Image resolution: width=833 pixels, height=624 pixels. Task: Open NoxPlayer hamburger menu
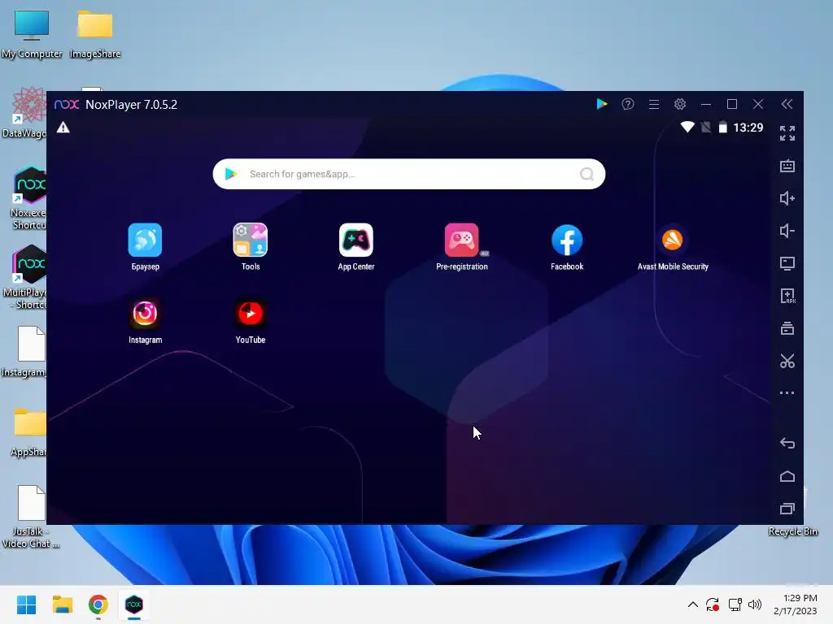click(654, 105)
